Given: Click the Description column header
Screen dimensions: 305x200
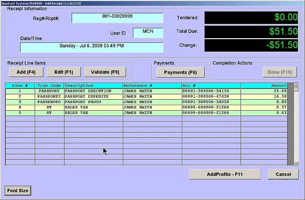Looking at the screenshot, I should (x=93, y=85).
